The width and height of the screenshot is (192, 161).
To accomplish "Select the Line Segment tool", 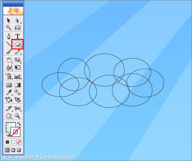I will (x=8, y=44).
